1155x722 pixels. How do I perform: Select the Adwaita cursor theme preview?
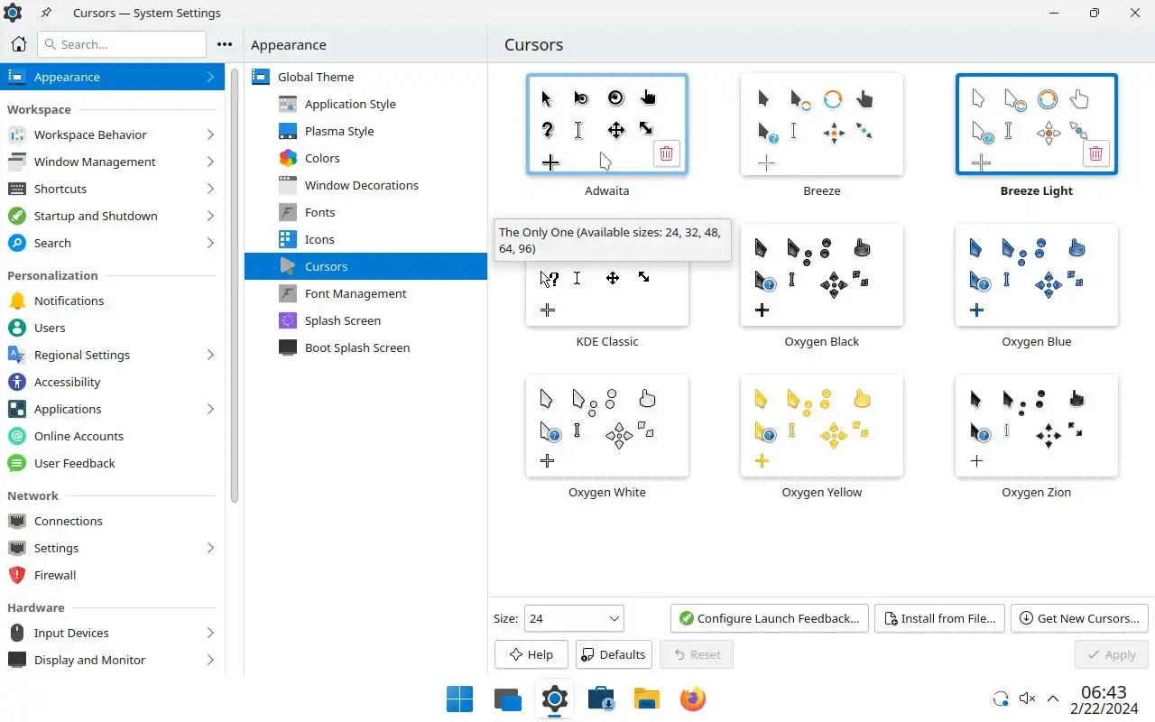pyautogui.click(x=607, y=124)
